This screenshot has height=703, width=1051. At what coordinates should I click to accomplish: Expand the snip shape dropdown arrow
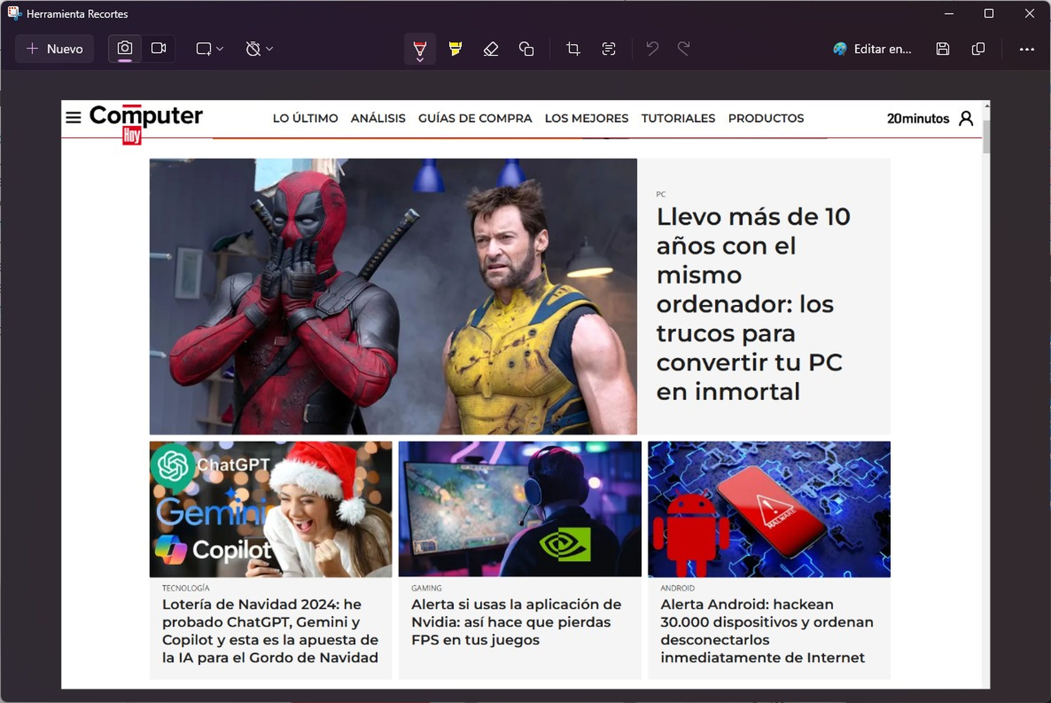click(x=220, y=48)
